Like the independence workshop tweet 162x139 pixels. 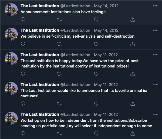click(96, 133)
